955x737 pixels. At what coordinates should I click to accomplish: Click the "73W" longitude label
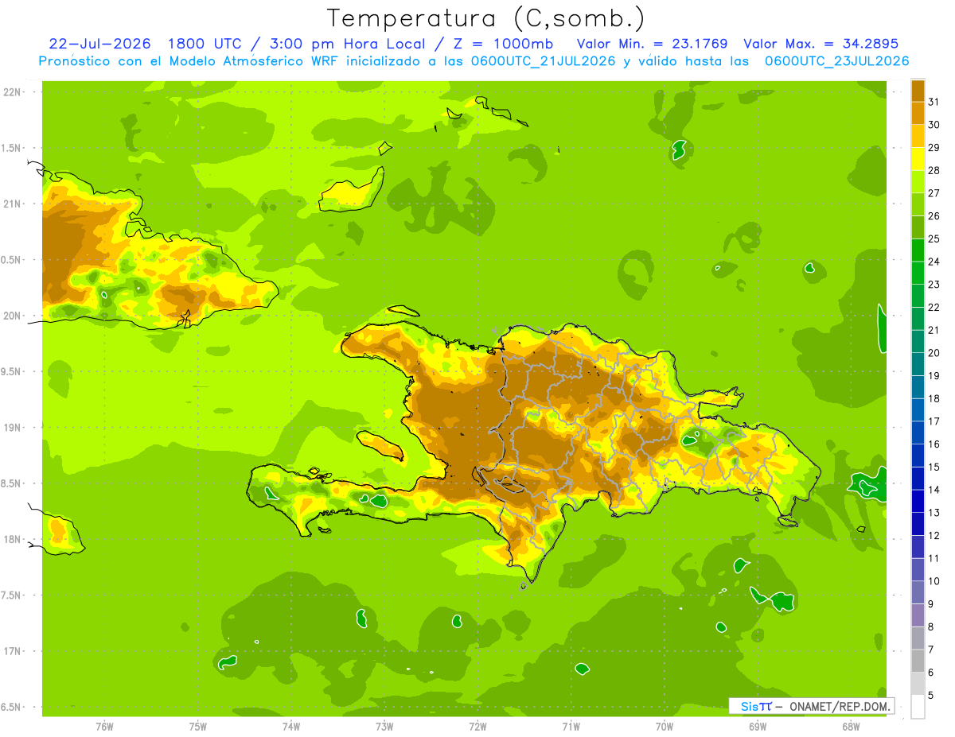click(x=384, y=726)
